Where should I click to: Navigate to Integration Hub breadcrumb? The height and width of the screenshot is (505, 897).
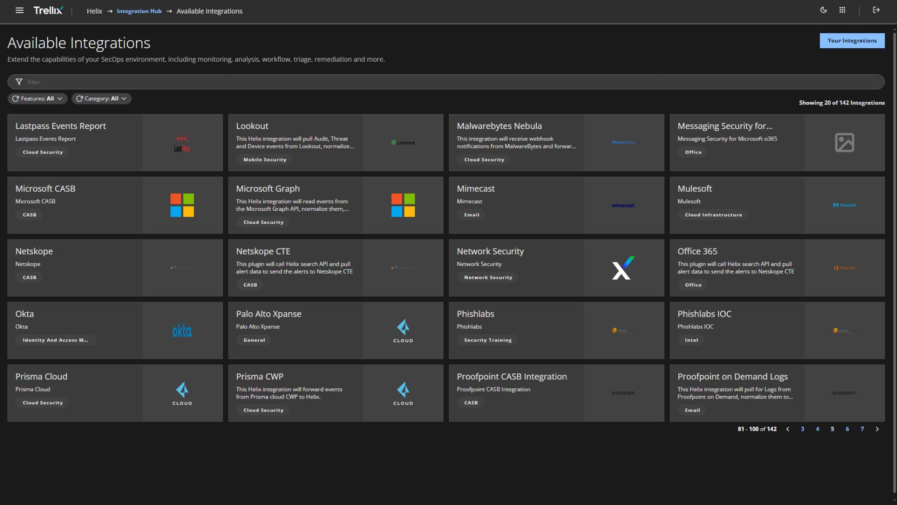pos(139,11)
